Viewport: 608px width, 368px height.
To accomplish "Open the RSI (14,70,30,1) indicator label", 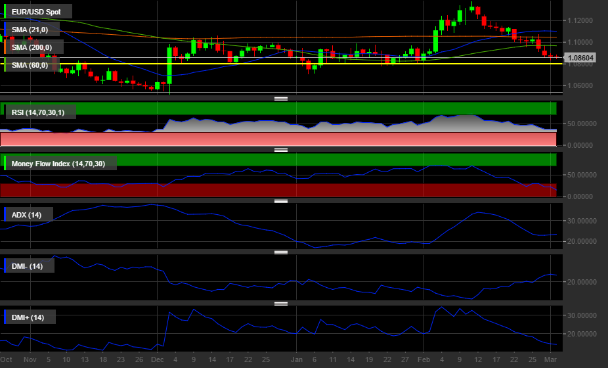I will [x=41, y=112].
